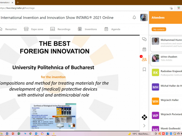Open a new browser tab

coord(18,2)
